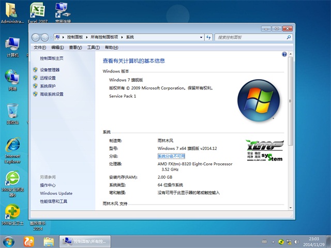331x248 pixels.
Task: Select the processor text AMD FX(tm)-8320
Action: (195, 166)
